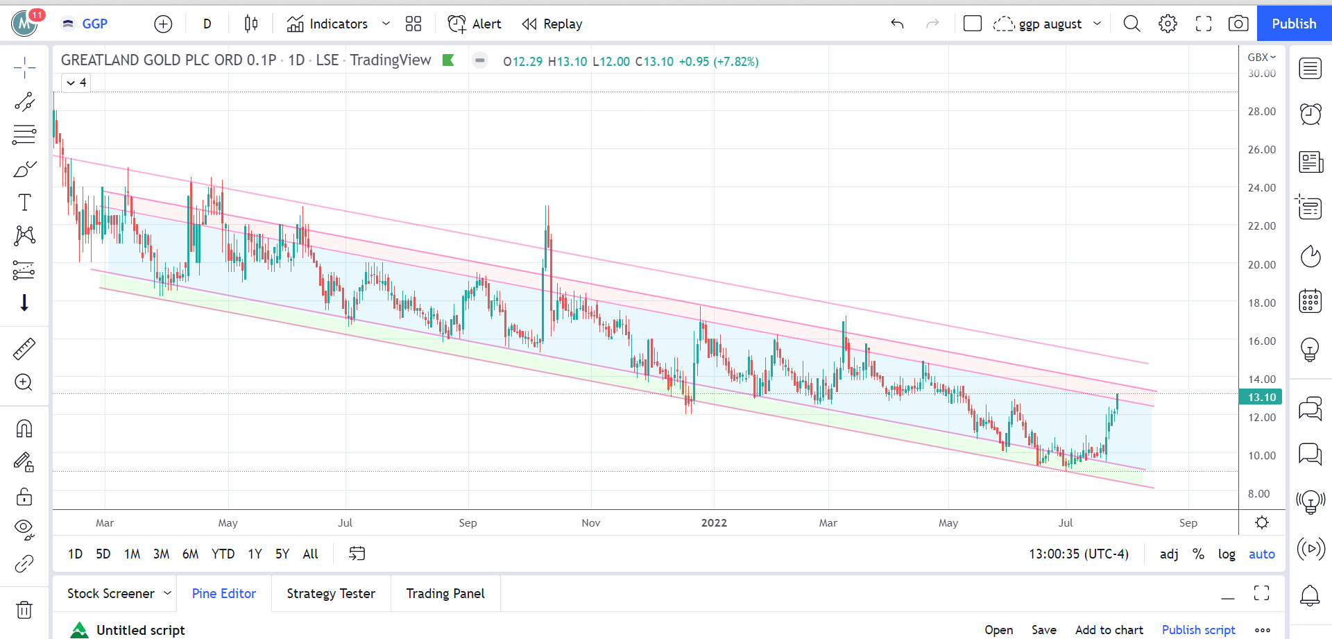
Task: Toggle lock all drawing tools
Action: coord(24,497)
